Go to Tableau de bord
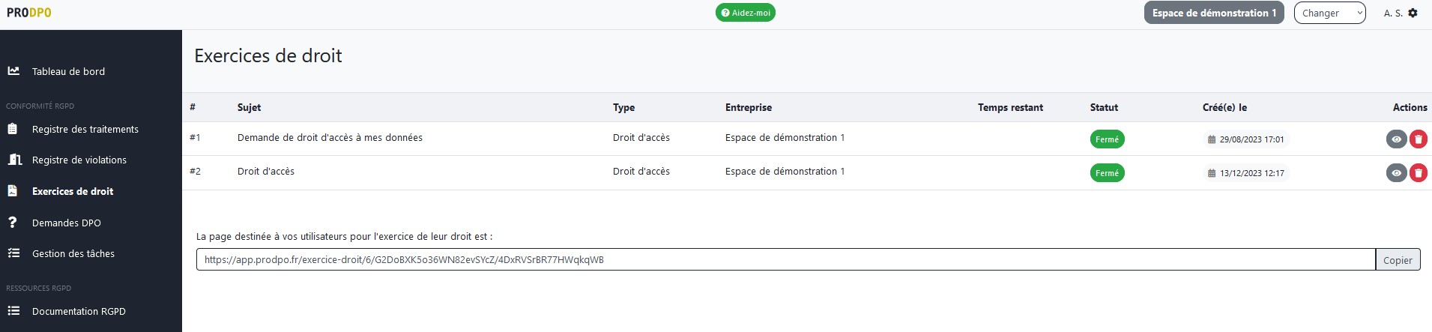This screenshot has width=1432, height=332. pos(68,71)
